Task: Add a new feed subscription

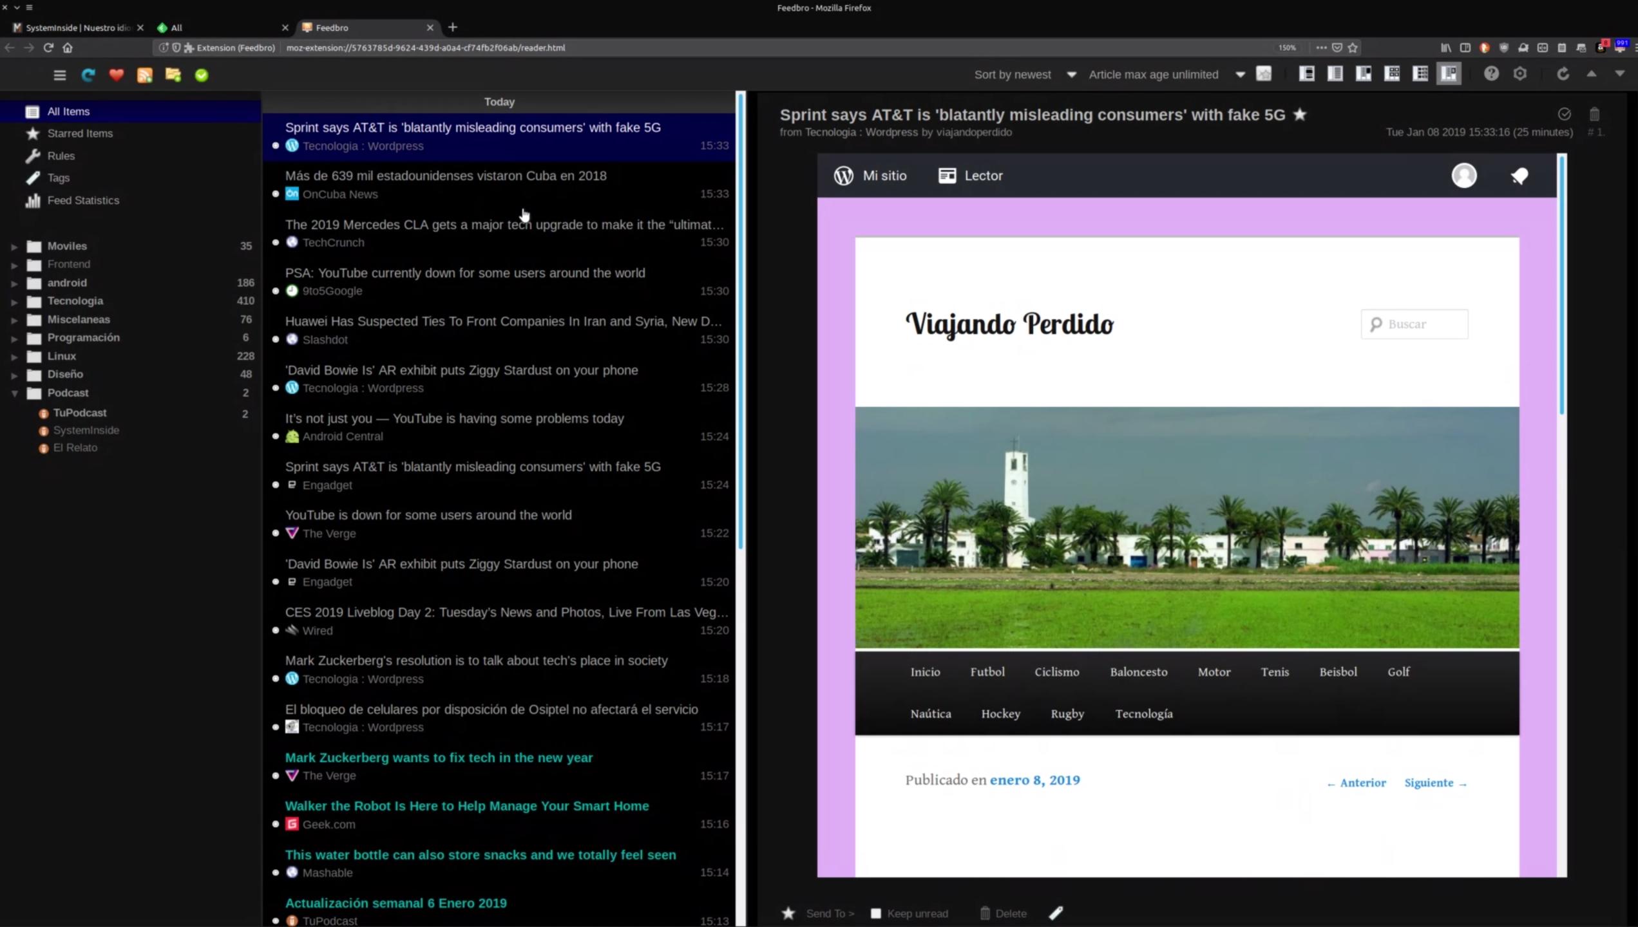Action: [x=144, y=75]
